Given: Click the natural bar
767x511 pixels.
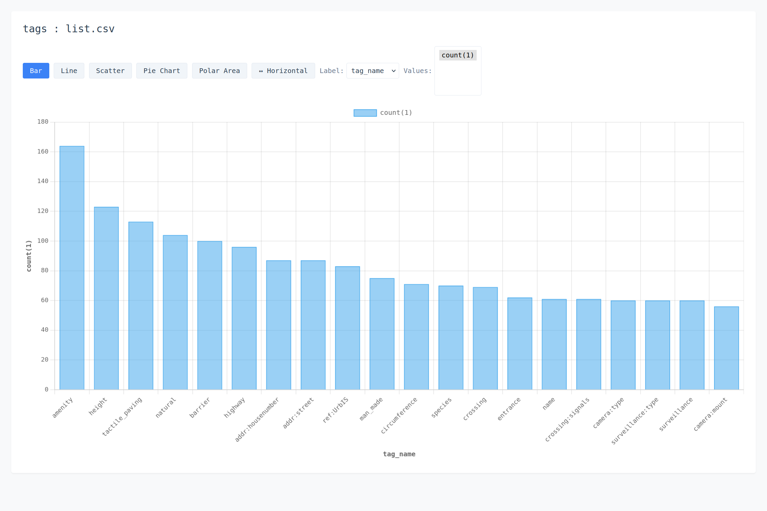Looking at the screenshot, I should point(175,313).
